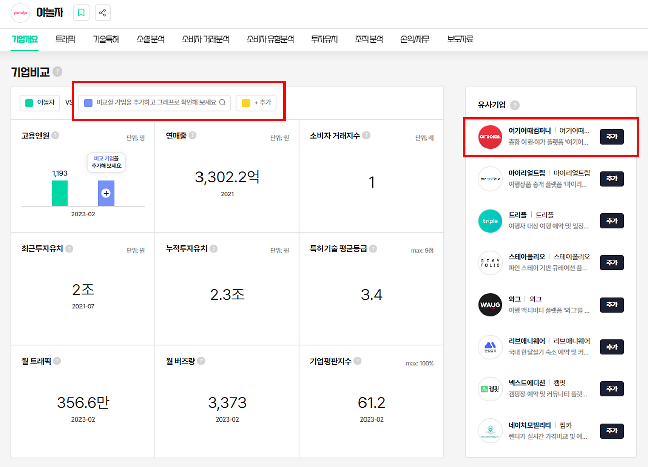Go to the 소셜분석 tab
This screenshot has height=467, width=648.
(150, 39)
